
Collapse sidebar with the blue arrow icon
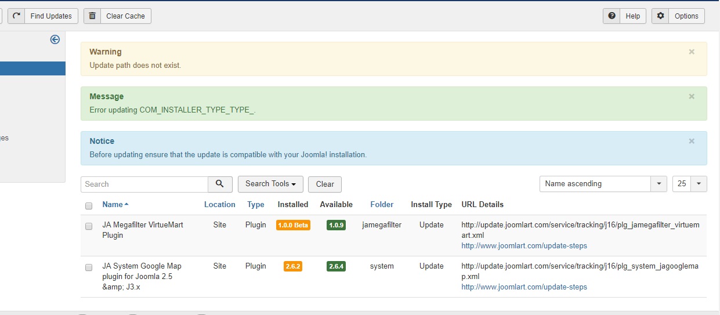point(55,39)
